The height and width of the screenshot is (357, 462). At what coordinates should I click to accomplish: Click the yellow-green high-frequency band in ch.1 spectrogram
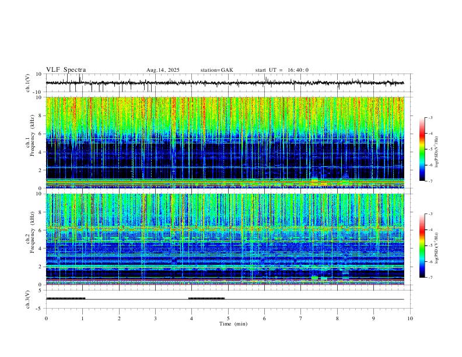point(225,115)
